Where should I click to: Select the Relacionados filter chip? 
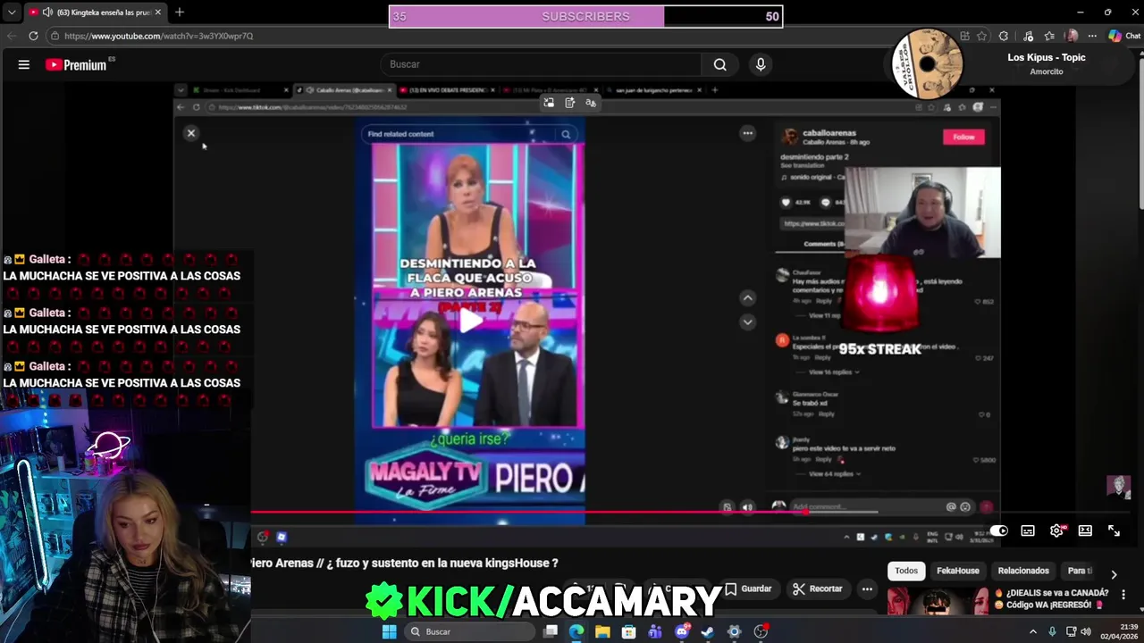tap(1023, 571)
